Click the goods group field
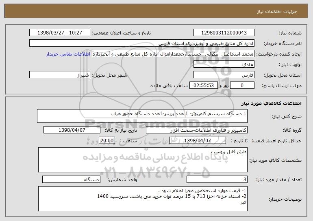This screenshot has width=313, height=221. click(x=197, y=130)
